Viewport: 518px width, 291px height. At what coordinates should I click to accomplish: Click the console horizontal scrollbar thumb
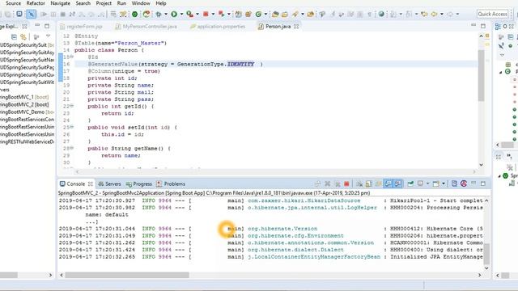tap(127, 275)
